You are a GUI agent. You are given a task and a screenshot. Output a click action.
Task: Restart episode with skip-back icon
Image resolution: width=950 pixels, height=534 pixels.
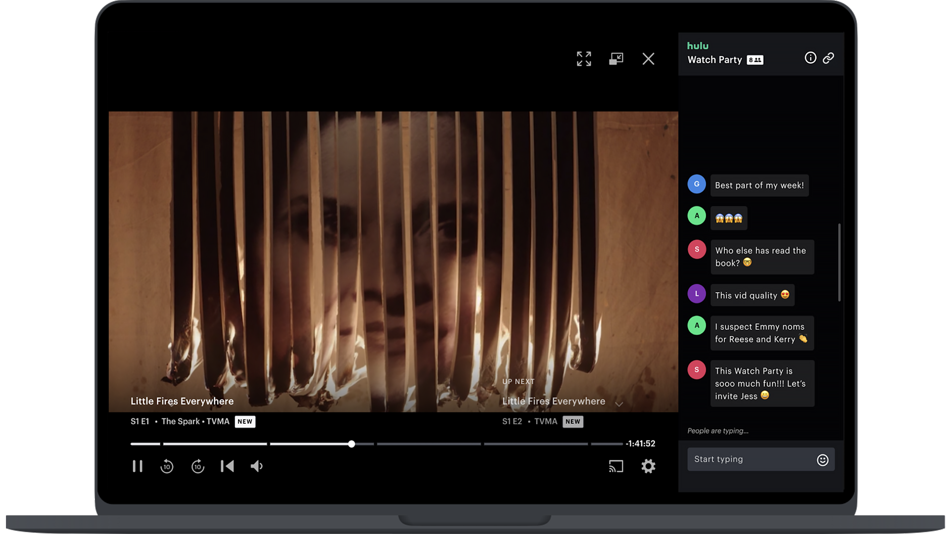click(x=227, y=466)
